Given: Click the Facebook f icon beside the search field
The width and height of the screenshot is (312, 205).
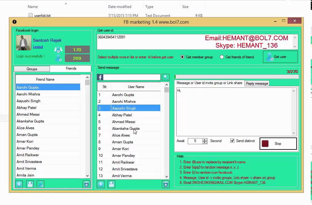Looking at the screenshot, I should click(100, 77).
